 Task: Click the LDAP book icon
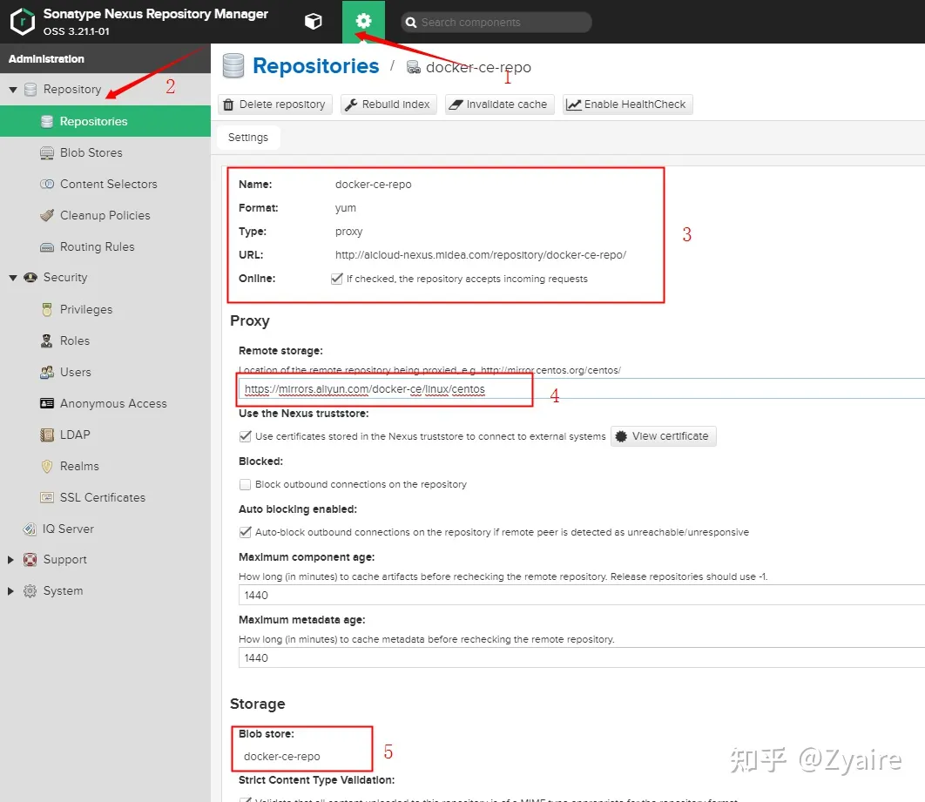tap(47, 435)
